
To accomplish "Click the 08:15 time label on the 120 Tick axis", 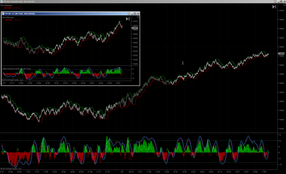I will [x=131, y=172].
